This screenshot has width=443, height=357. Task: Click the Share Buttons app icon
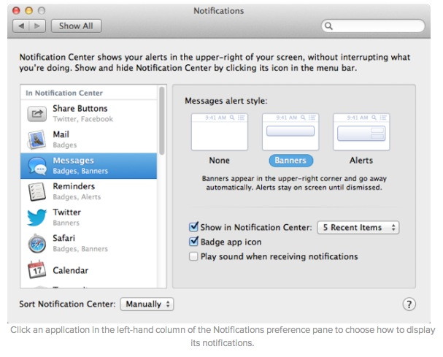(x=36, y=114)
